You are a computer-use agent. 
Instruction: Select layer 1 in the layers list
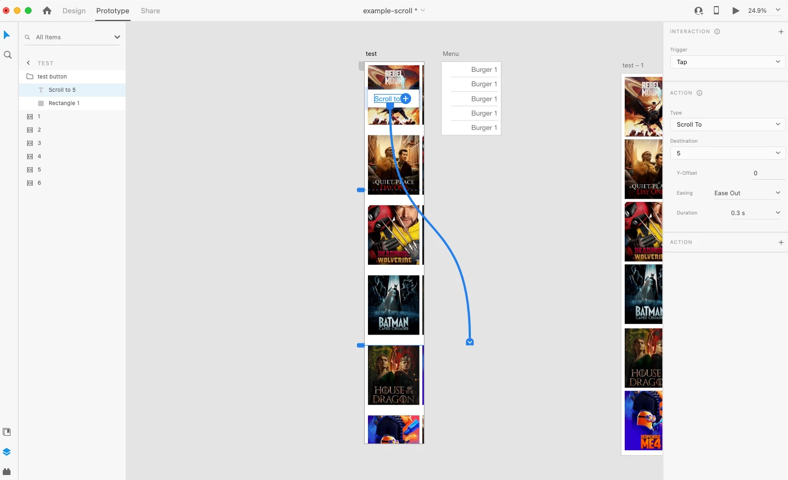[72, 116]
